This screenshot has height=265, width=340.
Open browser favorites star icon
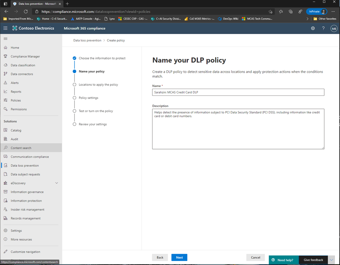click(x=281, y=12)
